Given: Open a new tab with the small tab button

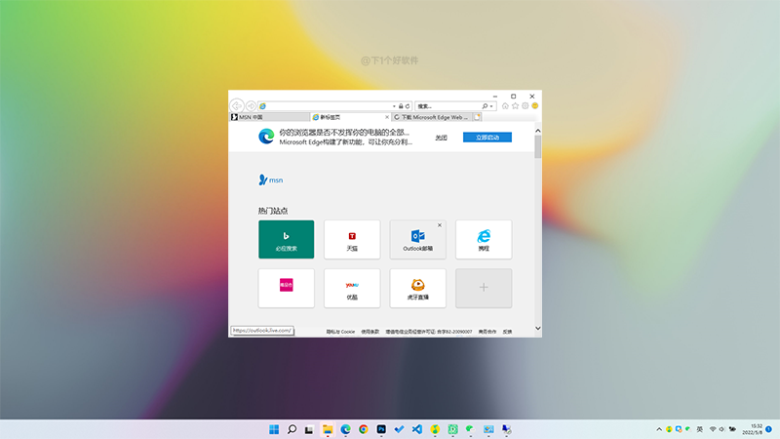Looking at the screenshot, I should point(477,117).
